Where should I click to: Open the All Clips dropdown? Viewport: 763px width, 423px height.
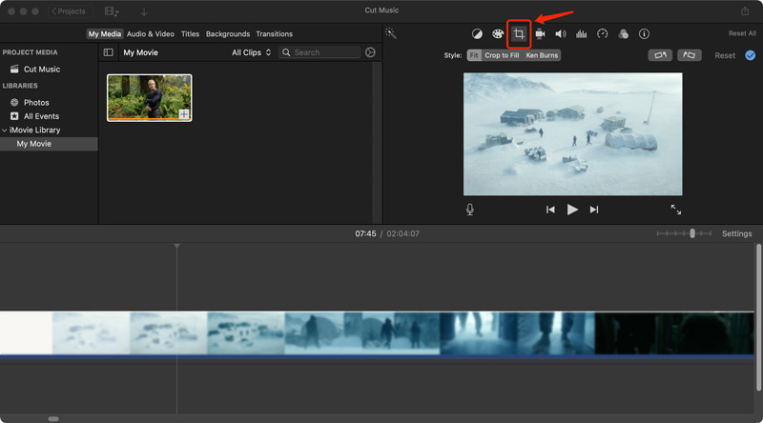click(251, 52)
